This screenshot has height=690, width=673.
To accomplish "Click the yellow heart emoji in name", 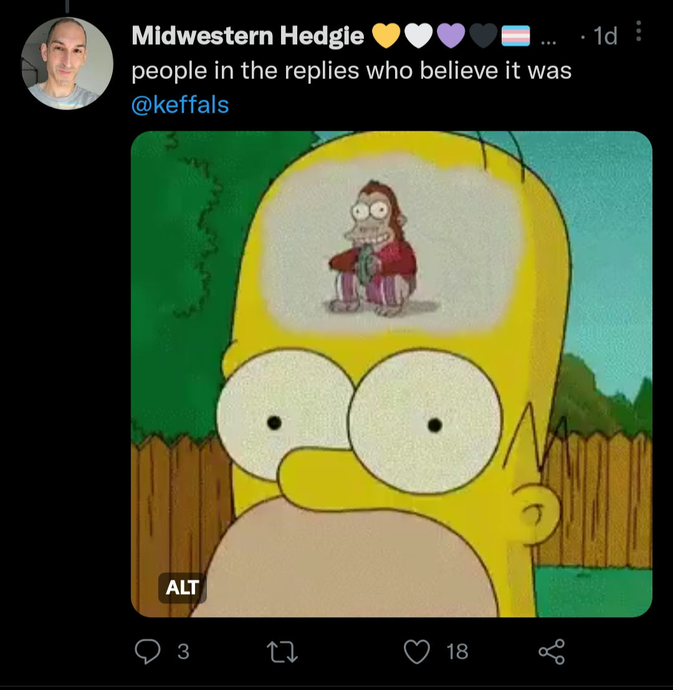I will pyautogui.click(x=386, y=35).
